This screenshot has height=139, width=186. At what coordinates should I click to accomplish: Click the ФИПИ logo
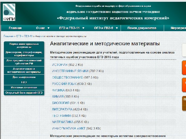point(9,12)
